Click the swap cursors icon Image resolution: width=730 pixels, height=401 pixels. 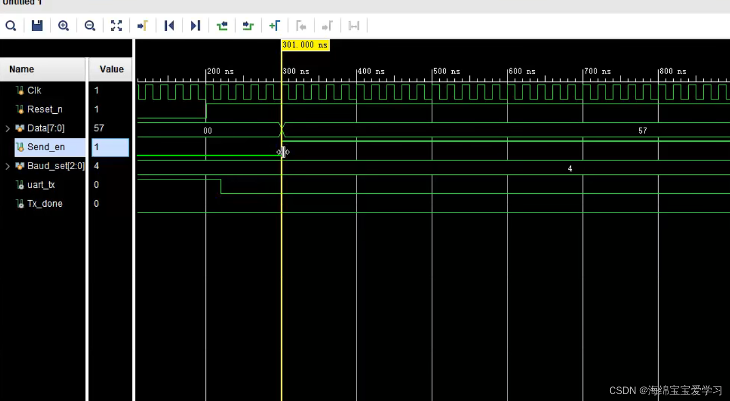coord(353,26)
